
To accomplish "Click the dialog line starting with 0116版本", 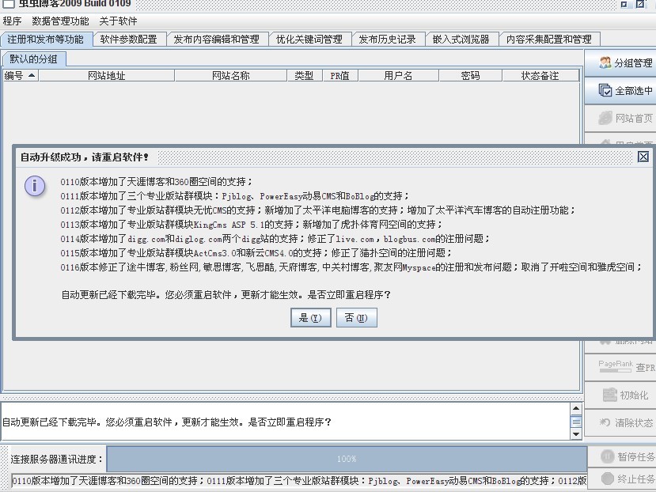I will pyautogui.click(x=351, y=267).
